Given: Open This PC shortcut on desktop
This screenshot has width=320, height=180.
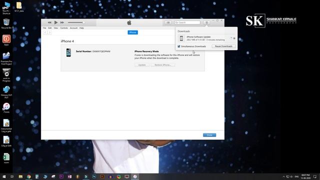Looking at the screenshot, I should tap(6, 8).
